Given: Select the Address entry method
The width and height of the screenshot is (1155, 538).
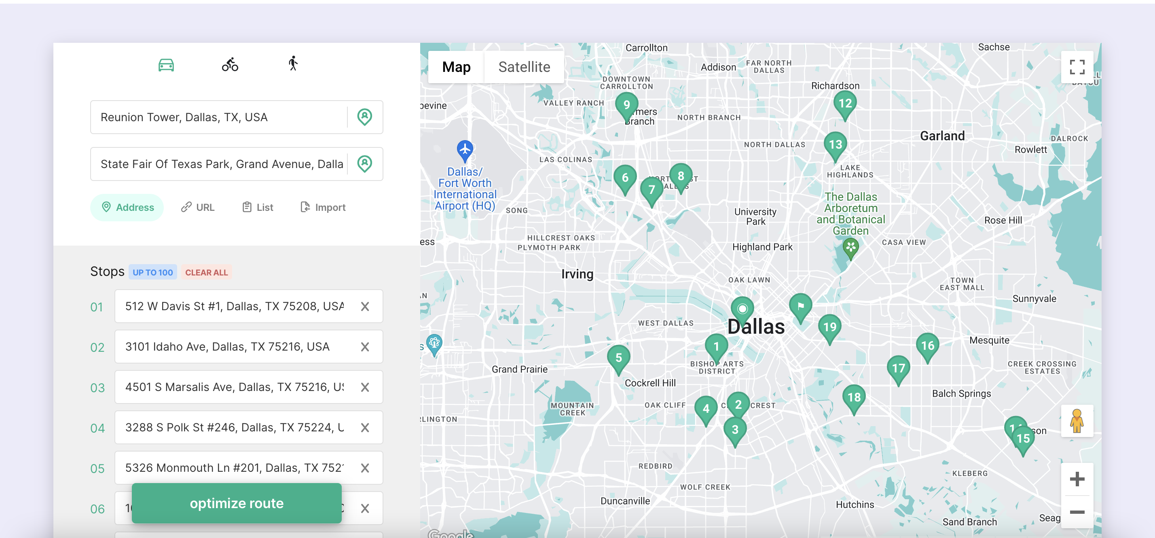Looking at the screenshot, I should tap(127, 207).
